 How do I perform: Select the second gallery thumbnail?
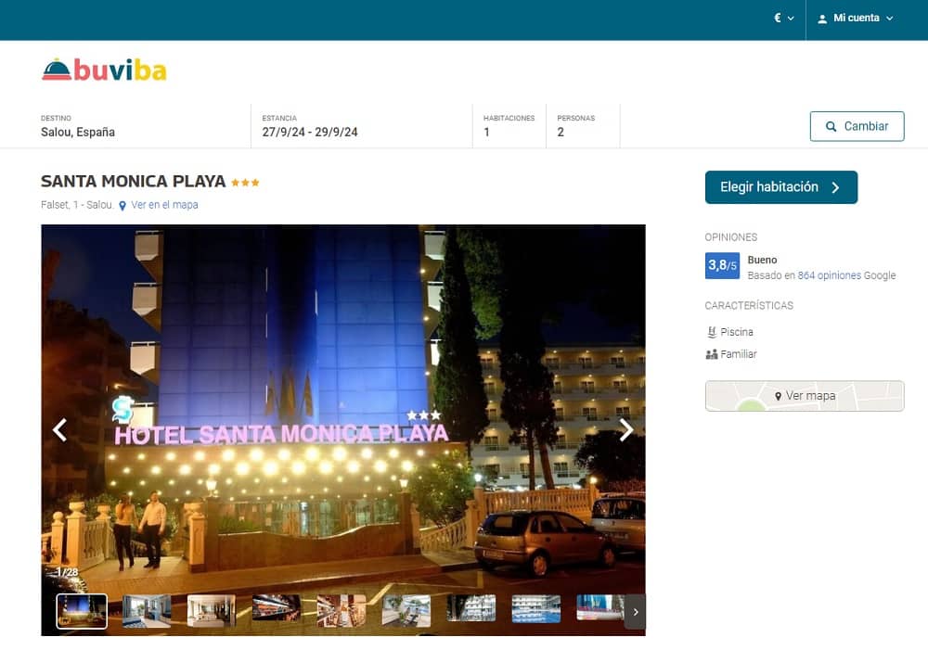147,611
